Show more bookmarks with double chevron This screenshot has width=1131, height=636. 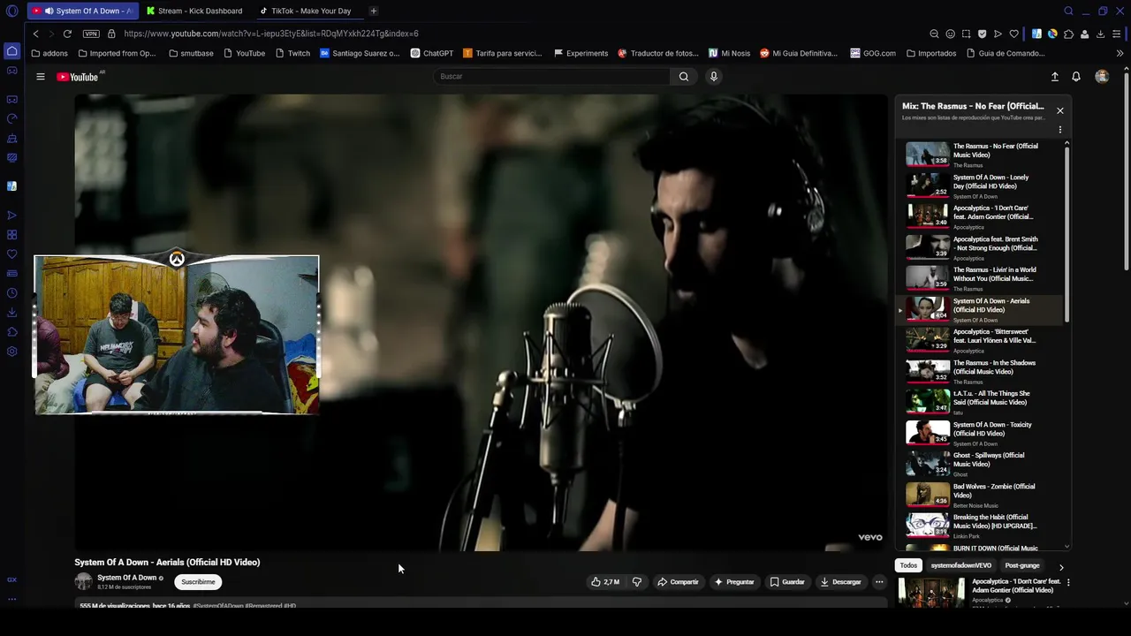click(1120, 53)
